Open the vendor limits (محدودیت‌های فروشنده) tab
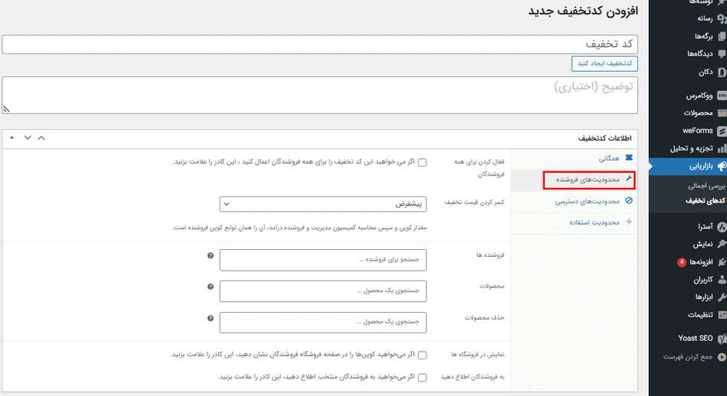This screenshot has height=396, width=727. pos(588,180)
